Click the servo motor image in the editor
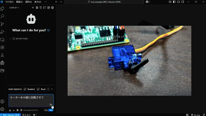The height and width of the screenshot is (116, 206). pyautogui.click(x=129, y=61)
